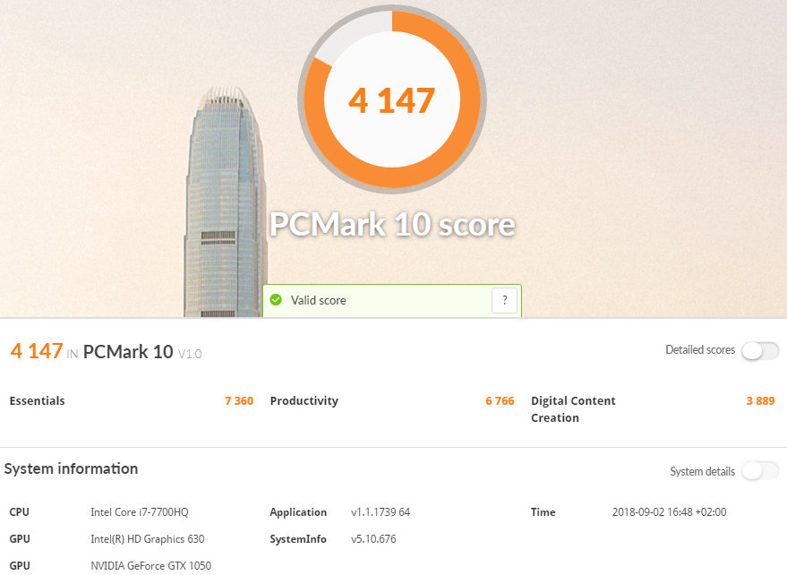Viewport: 787px width, 575px height.
Task: Click the Intel(R) HD Graphics 630 entry
Action: pyautogui.click(x=147, y=539)
